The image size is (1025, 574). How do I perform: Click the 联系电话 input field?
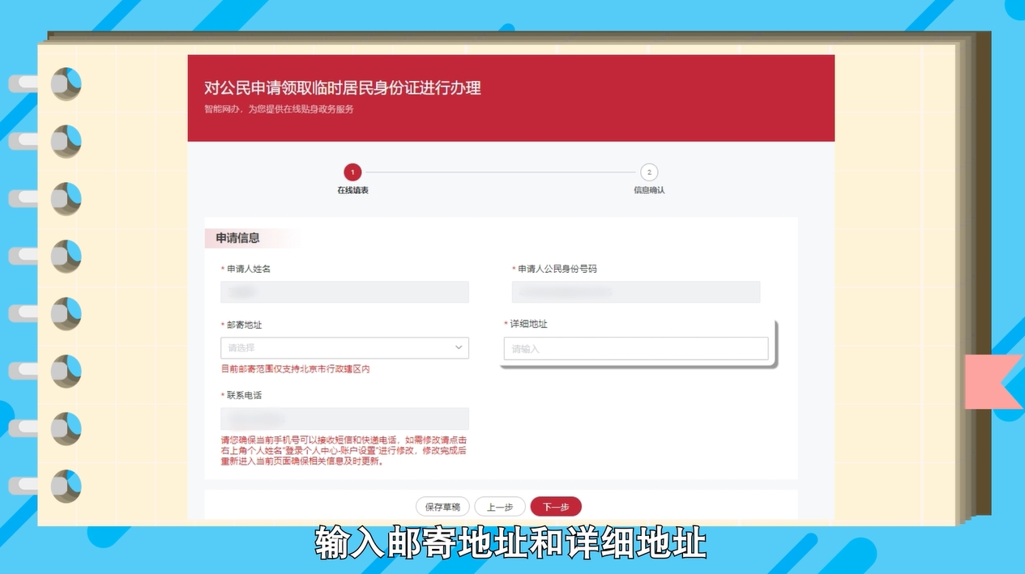[x=344, y=419]
